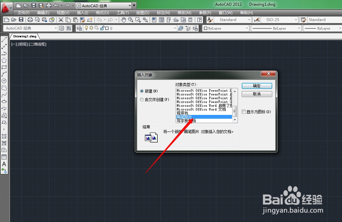The width and height of the screenshot is (342, 222).
Task: Click the Pan hand icon
Action: point(123,20)
